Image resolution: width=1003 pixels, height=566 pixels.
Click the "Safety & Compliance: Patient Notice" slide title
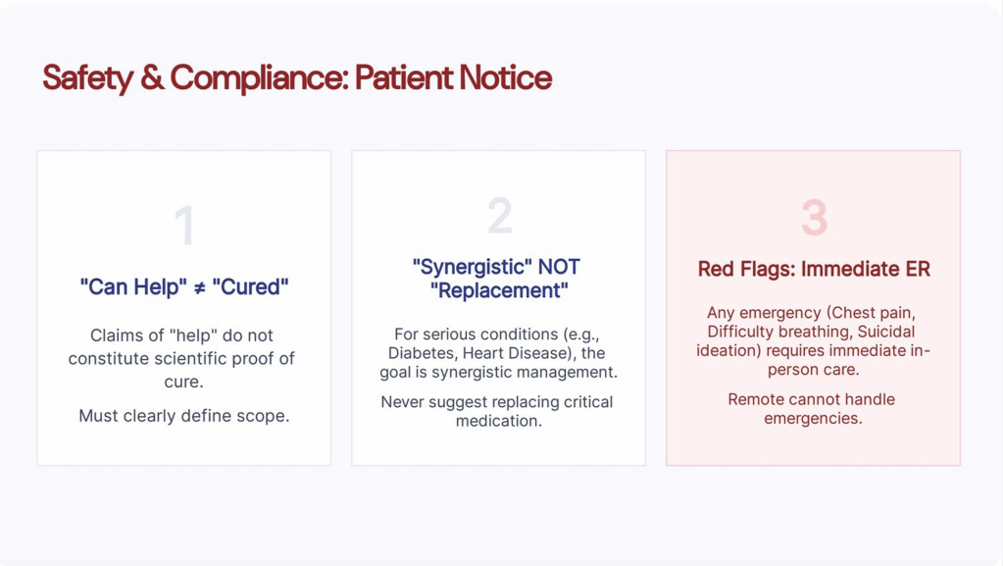296,78
